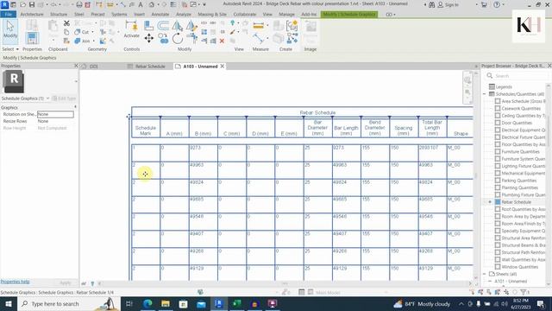Open the File menu tab
The width and height of the screenshot is (552, 311).
coord(9,14)
